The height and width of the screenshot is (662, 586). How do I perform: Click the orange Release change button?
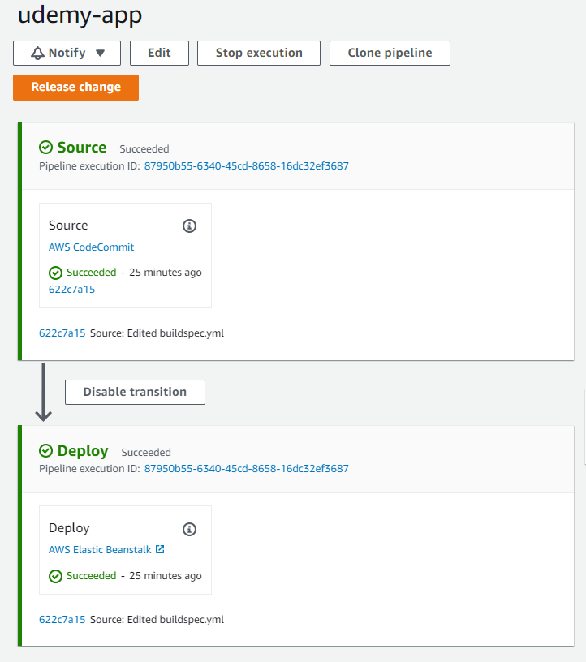(x=76, y=88)
